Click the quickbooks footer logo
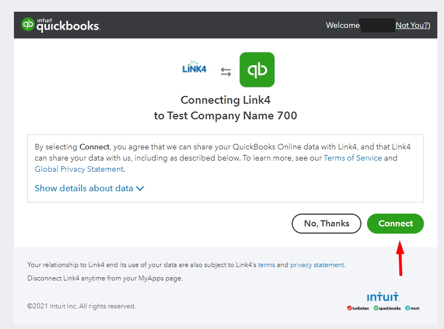This screenshot has width=444, height=329. pos(387,308)
